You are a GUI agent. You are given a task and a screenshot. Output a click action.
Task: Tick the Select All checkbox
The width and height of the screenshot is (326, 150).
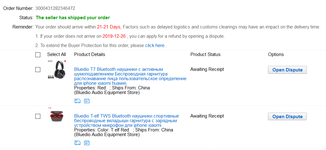38,55
